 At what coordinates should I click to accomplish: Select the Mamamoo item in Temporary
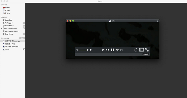13,41
